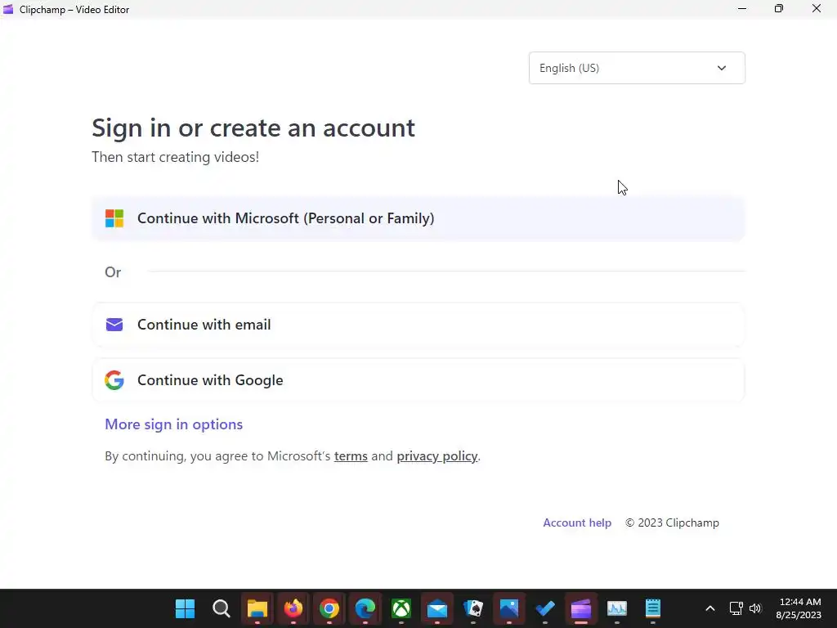Continue with Microsoft Personal or Family account
Screen dimensions: 837x628
click(x=418, y=218)
